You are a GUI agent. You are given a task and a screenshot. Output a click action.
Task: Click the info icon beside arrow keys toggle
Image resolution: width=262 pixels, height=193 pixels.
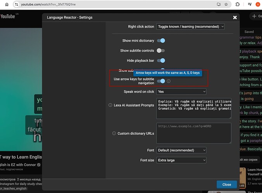click(169, 81)
